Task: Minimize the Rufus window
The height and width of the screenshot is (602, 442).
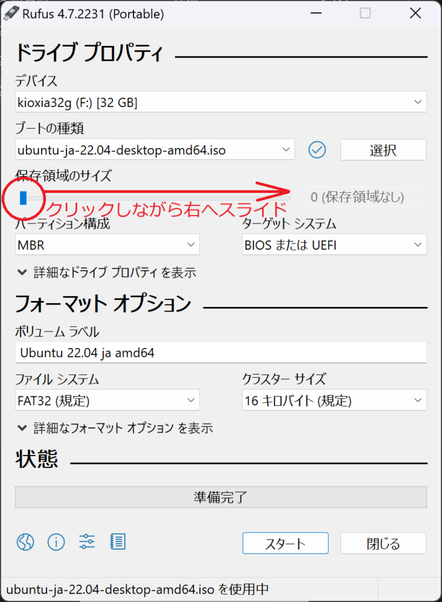Action: click(316, 14)
